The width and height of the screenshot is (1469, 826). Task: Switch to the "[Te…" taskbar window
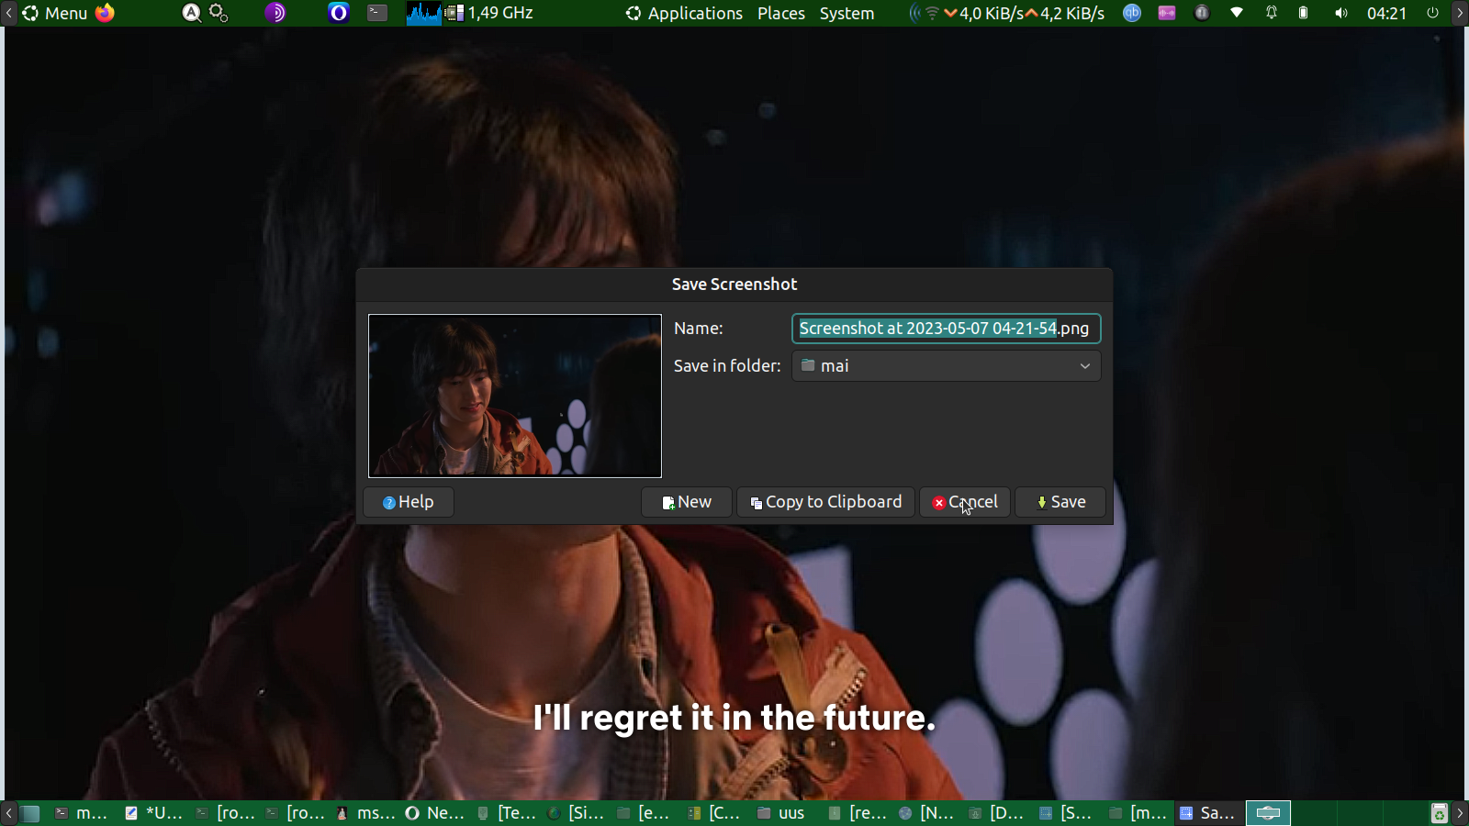pos(506,813)
